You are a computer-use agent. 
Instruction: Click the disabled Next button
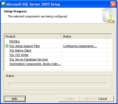tap(91, 99)
